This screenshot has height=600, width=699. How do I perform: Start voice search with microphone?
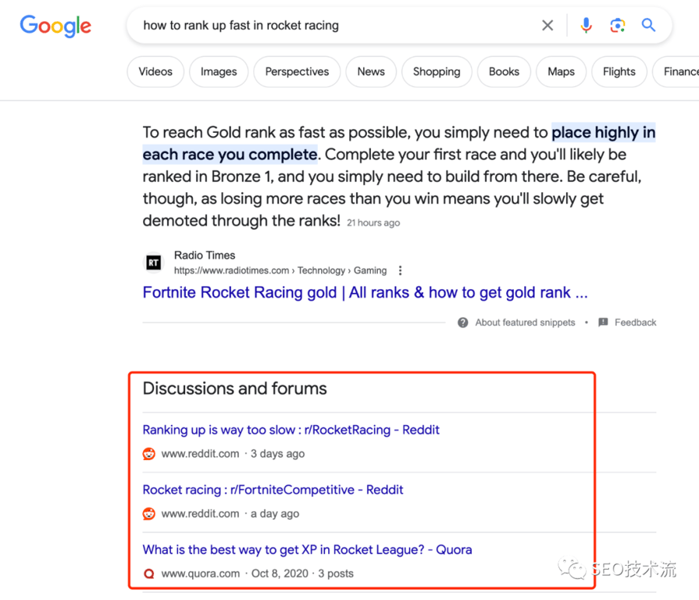point(586,26)
